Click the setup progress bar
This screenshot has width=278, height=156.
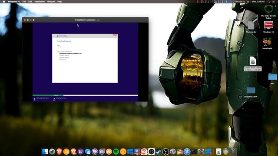pos(85,95)
